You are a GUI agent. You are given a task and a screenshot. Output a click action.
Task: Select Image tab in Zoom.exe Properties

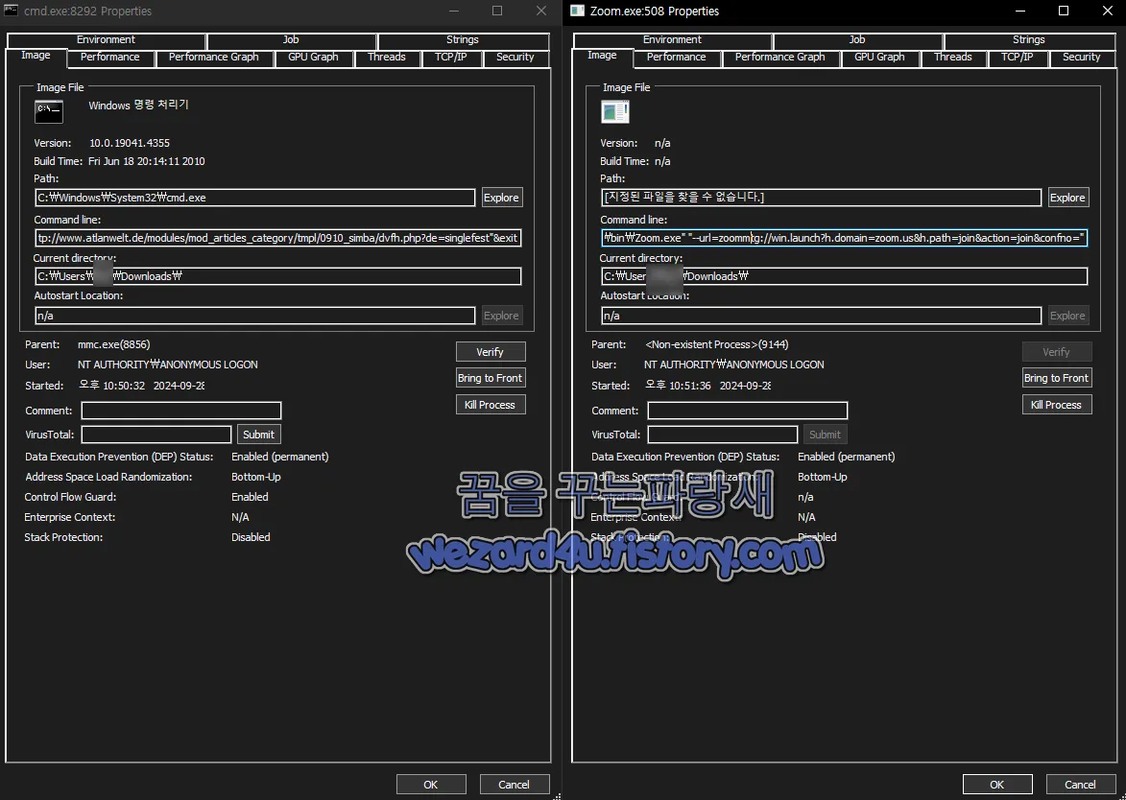click(x=602, y=56)
